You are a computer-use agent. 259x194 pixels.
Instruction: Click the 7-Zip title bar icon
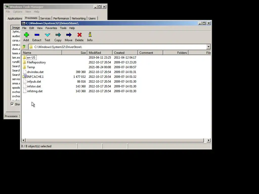pyautogui.click(x=24, y=23)
